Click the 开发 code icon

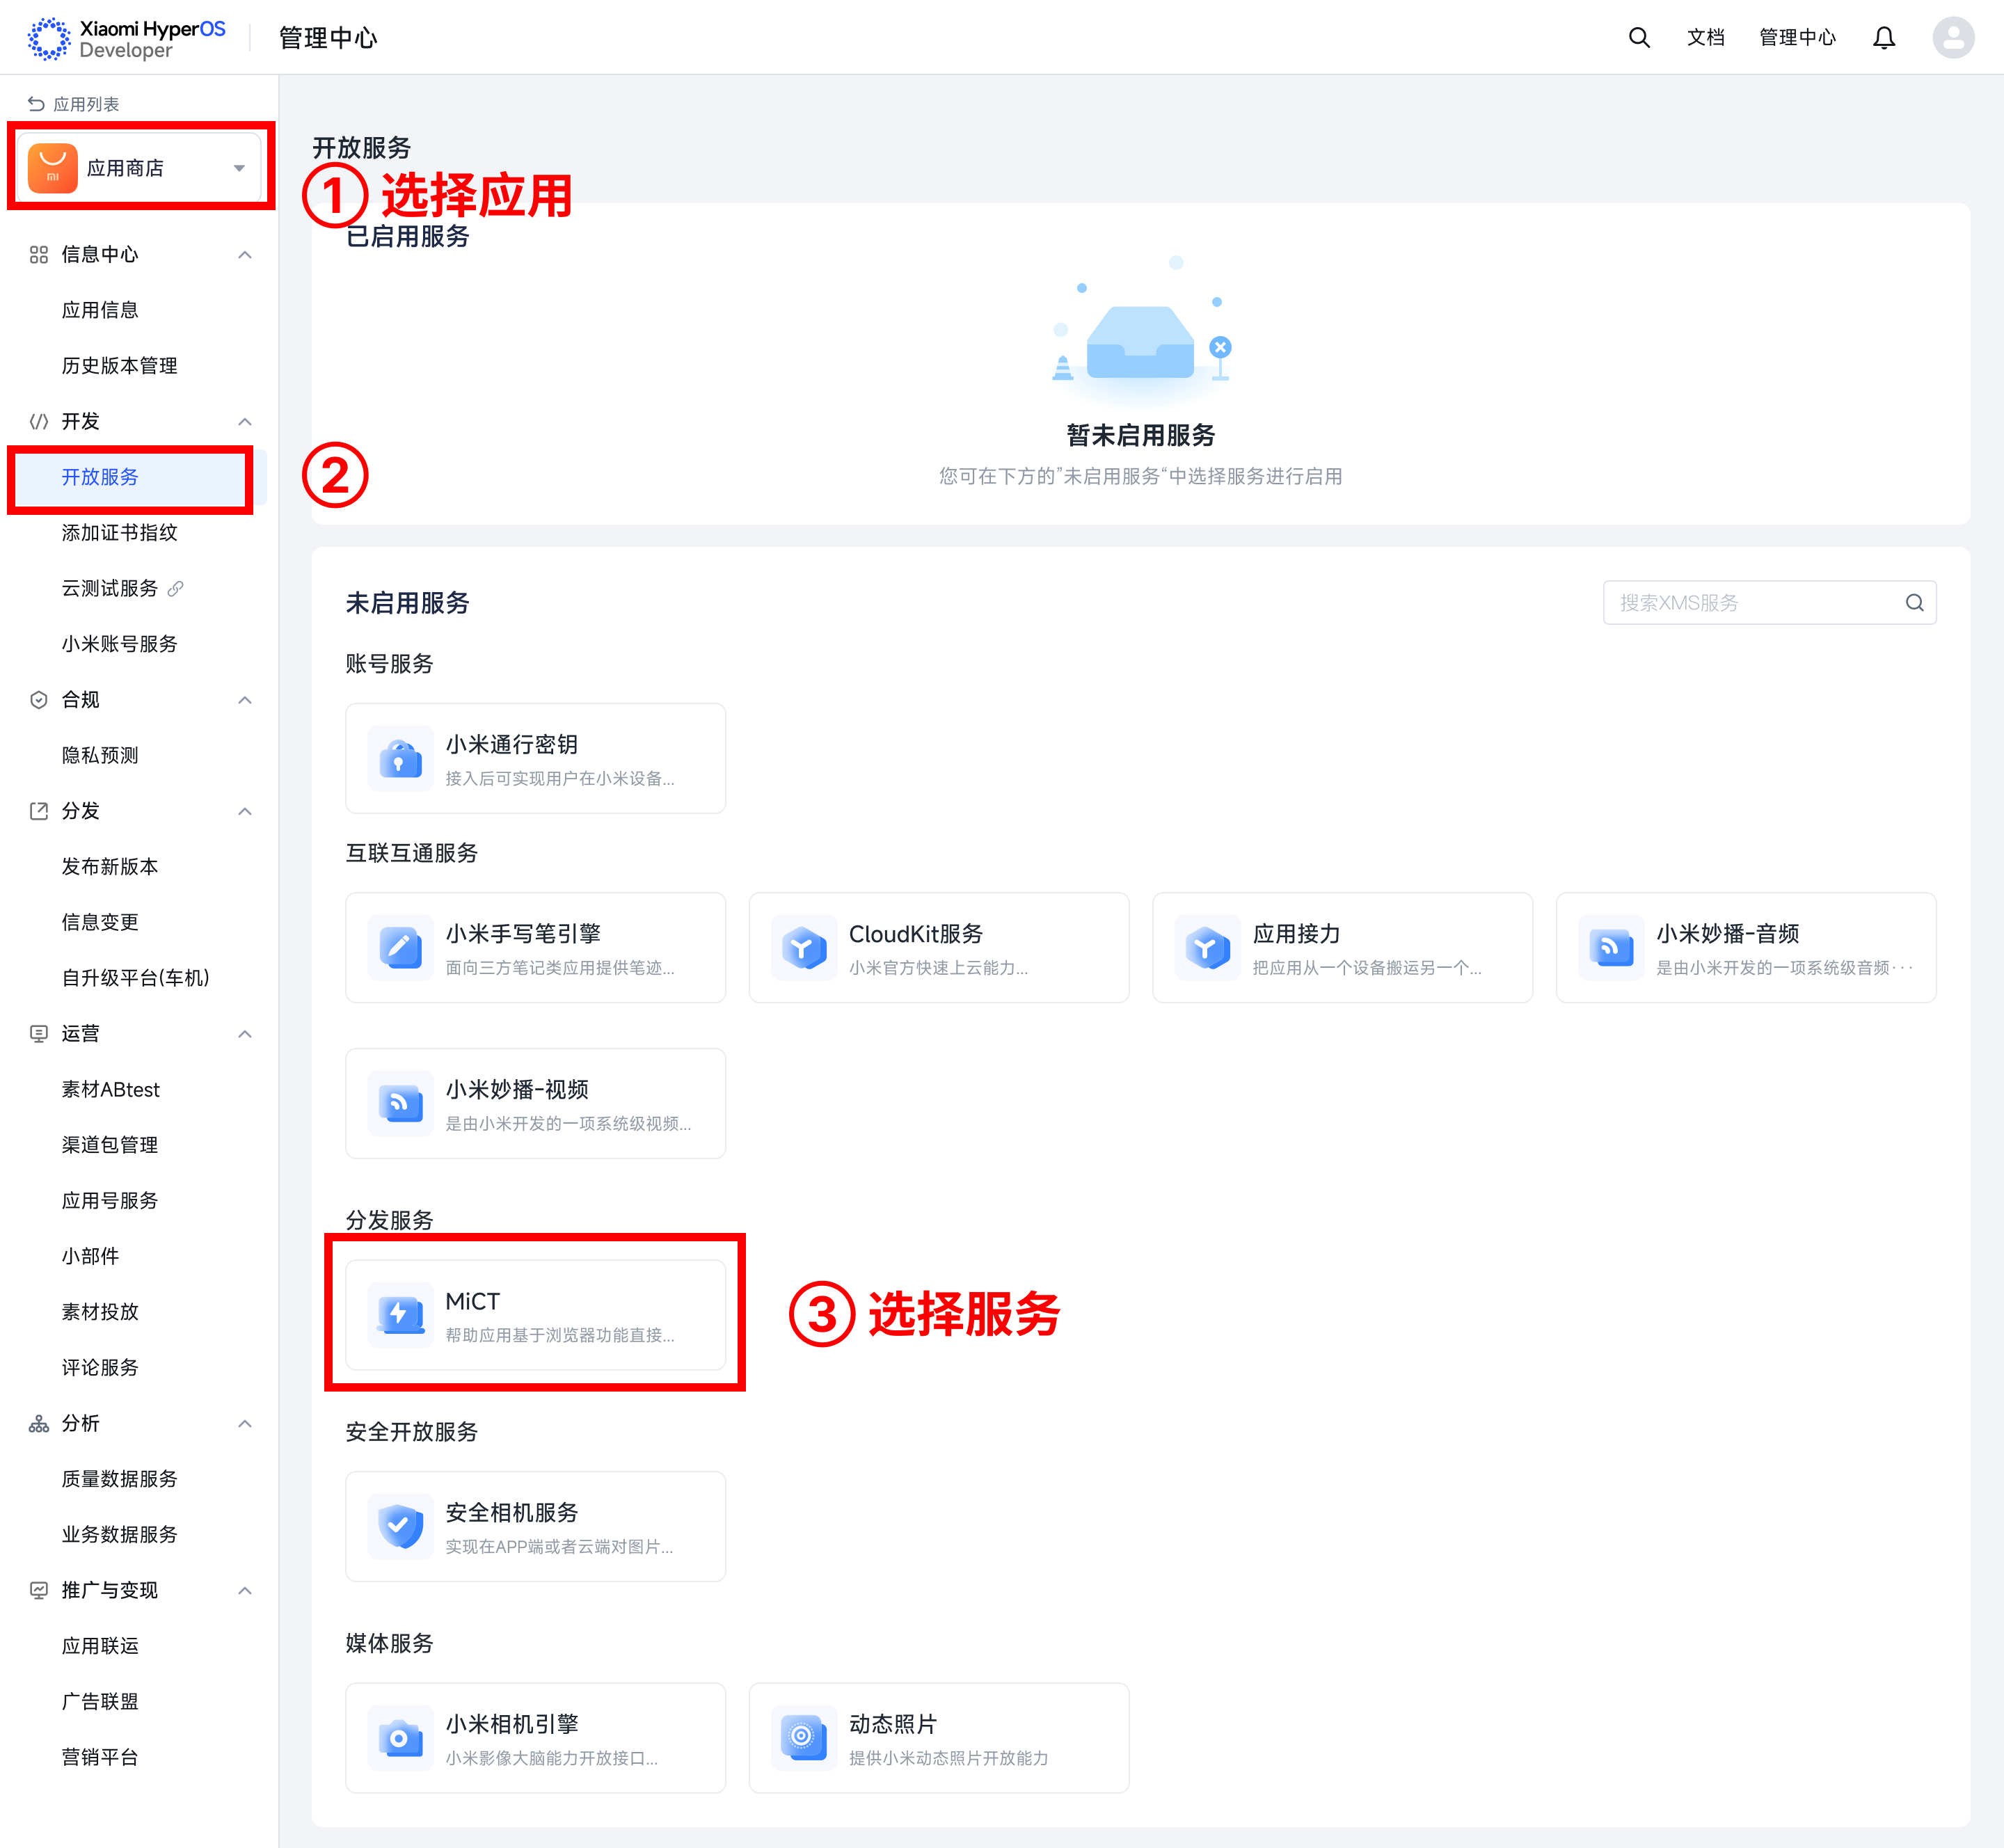(x=39, y=422)
